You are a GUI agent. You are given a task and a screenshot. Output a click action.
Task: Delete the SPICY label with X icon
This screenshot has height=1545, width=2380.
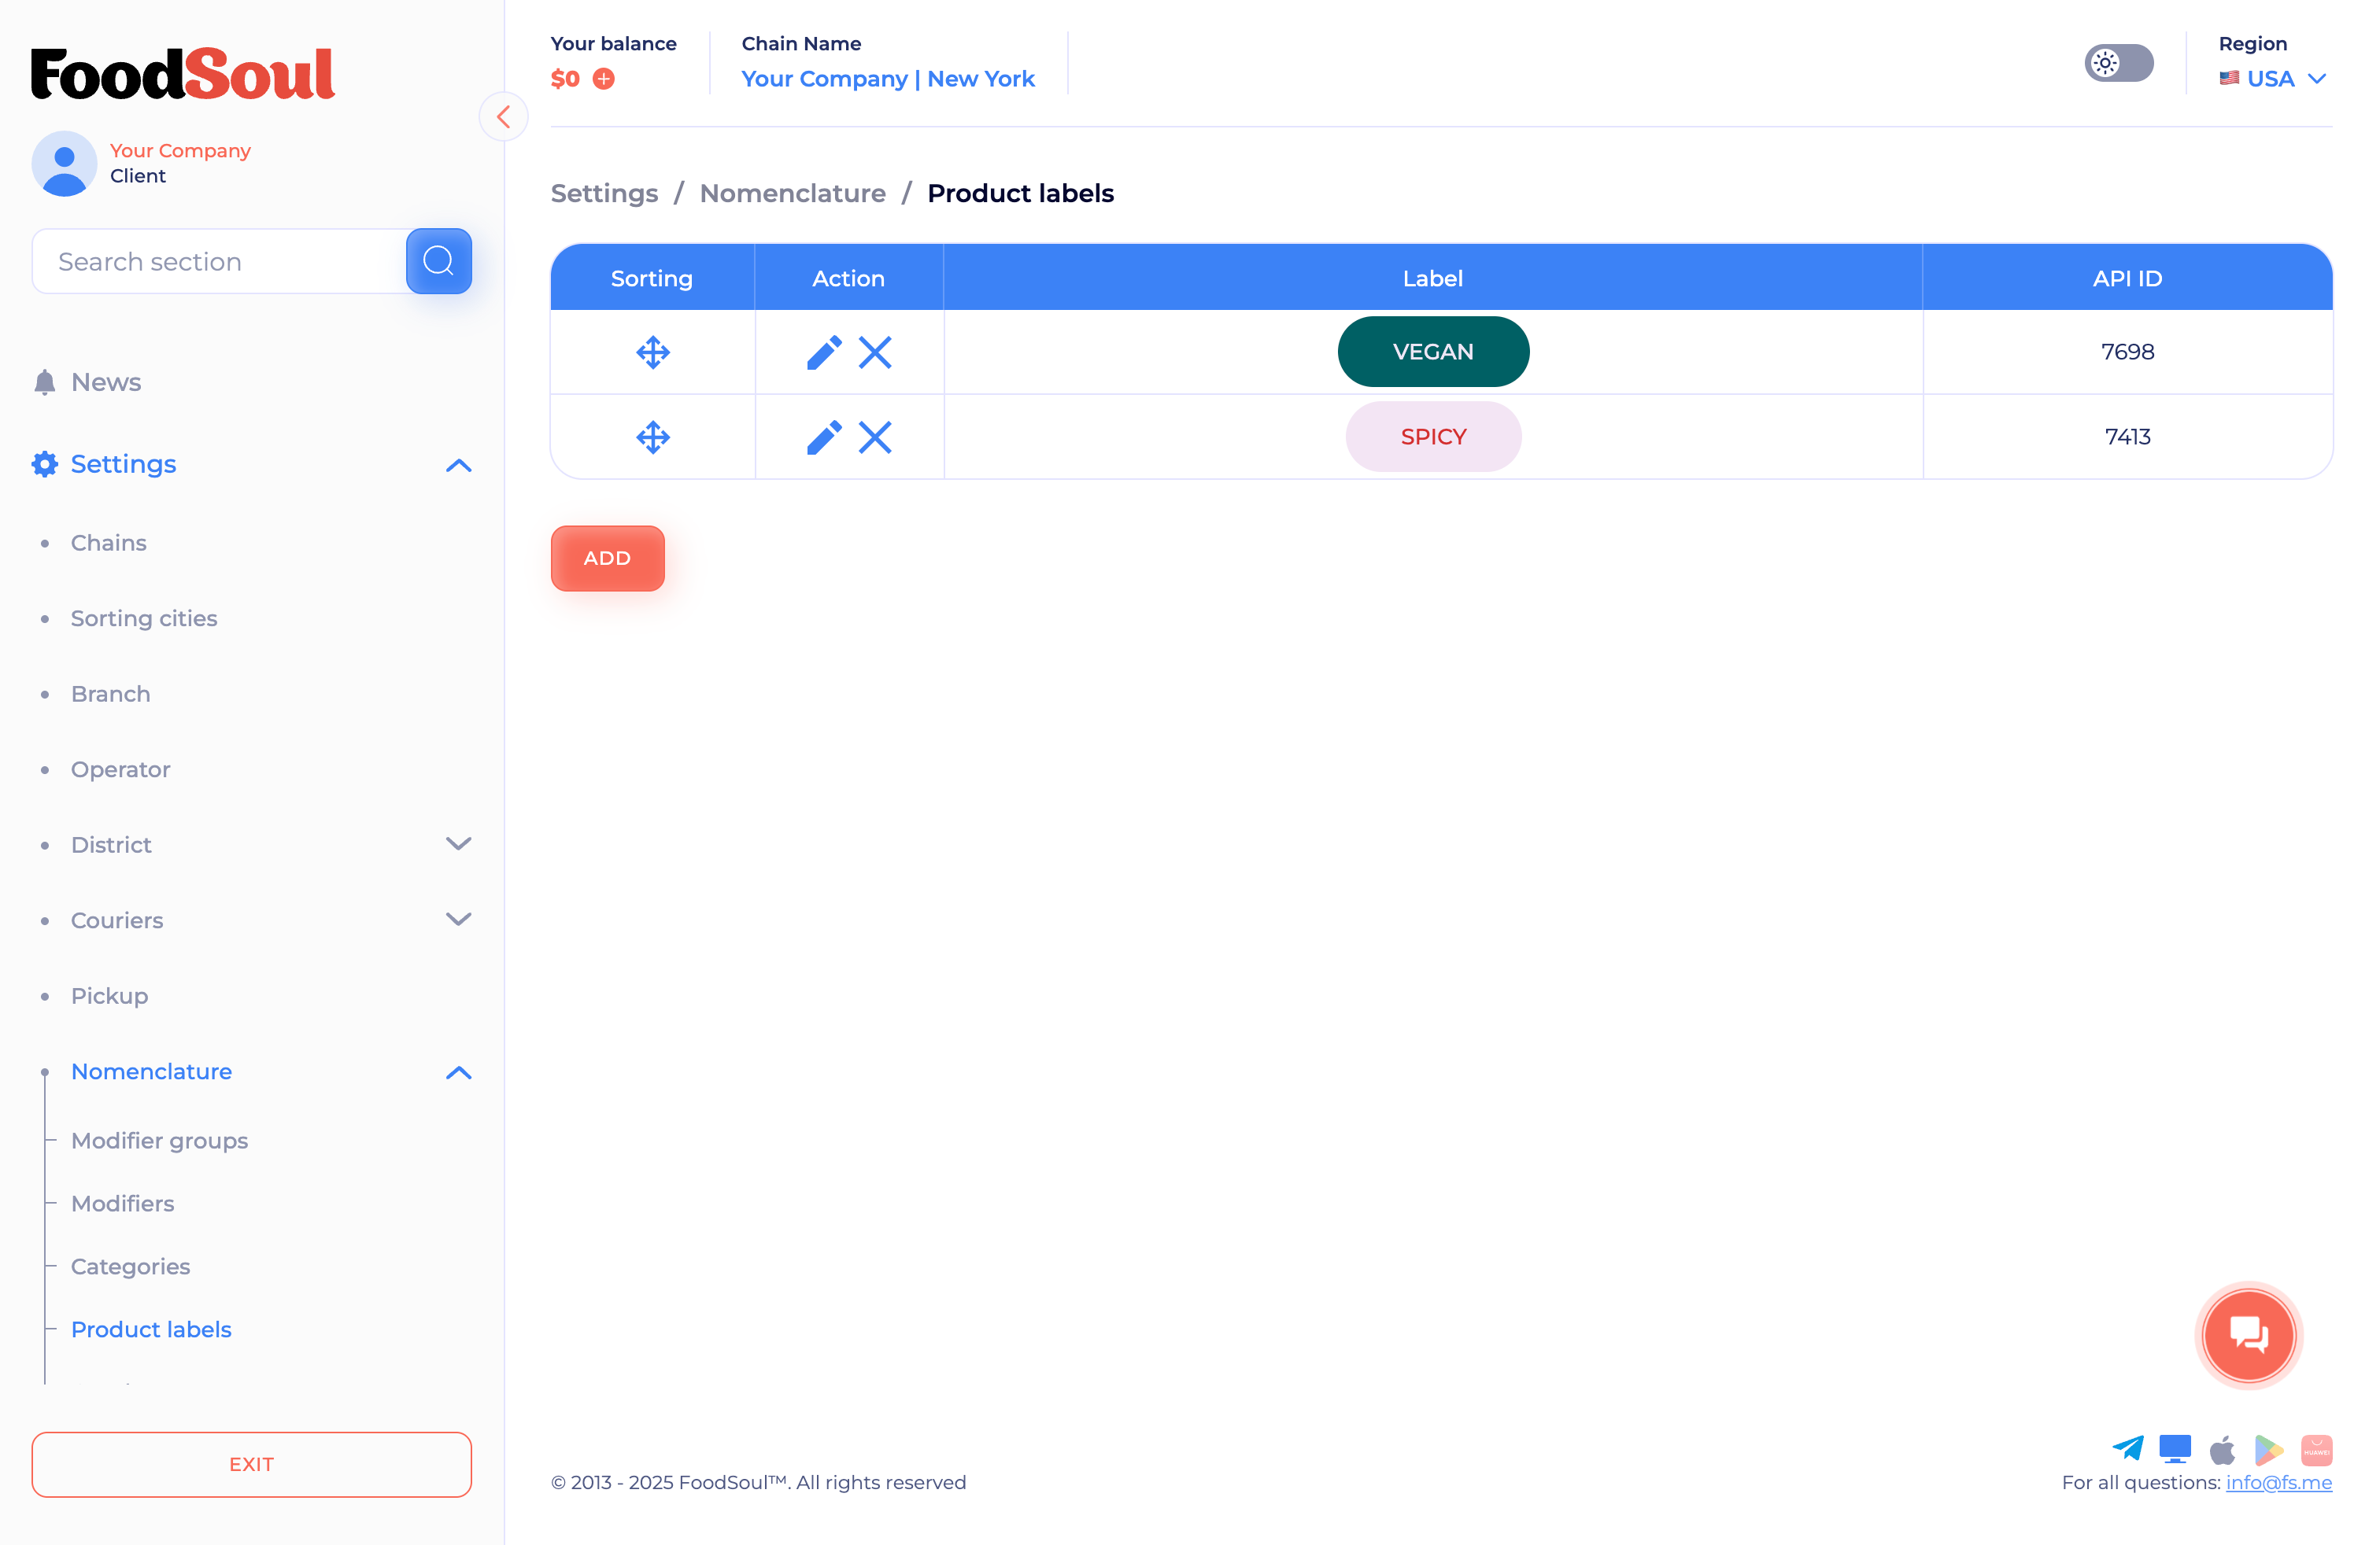coord(875,437)
